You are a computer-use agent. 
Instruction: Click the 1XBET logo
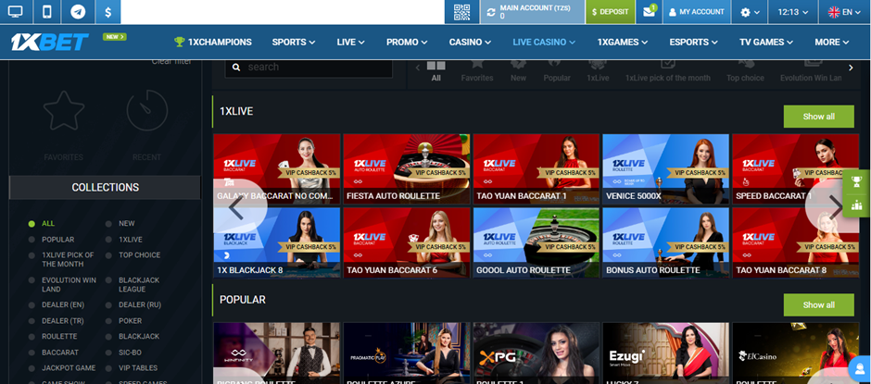pos(50,43)
